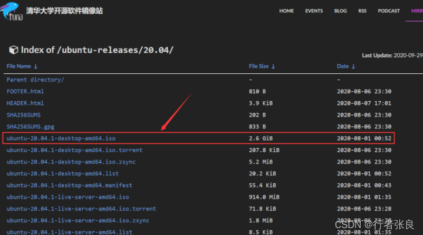Click the date 2020-08-07 17:01
Viewport: 423px width, 235px height.
pyautogui.click(x=364, y=103)
